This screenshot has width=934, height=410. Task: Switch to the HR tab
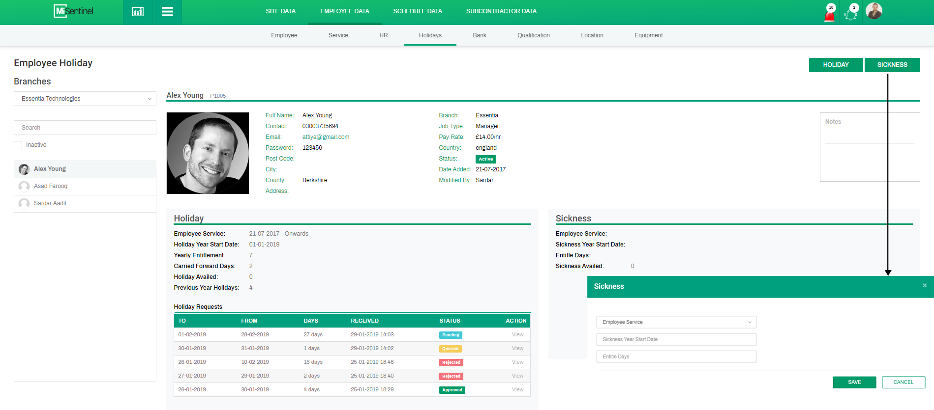point(384,35)
